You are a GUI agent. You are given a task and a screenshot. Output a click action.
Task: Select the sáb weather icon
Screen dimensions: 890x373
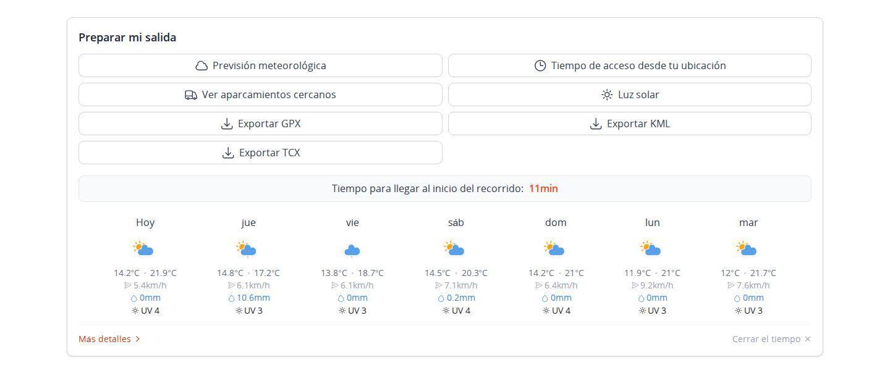[x=454, y=249]
